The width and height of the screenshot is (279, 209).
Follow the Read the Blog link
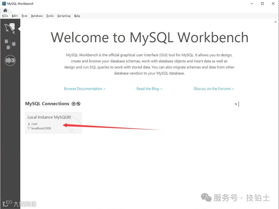point(149,89)
